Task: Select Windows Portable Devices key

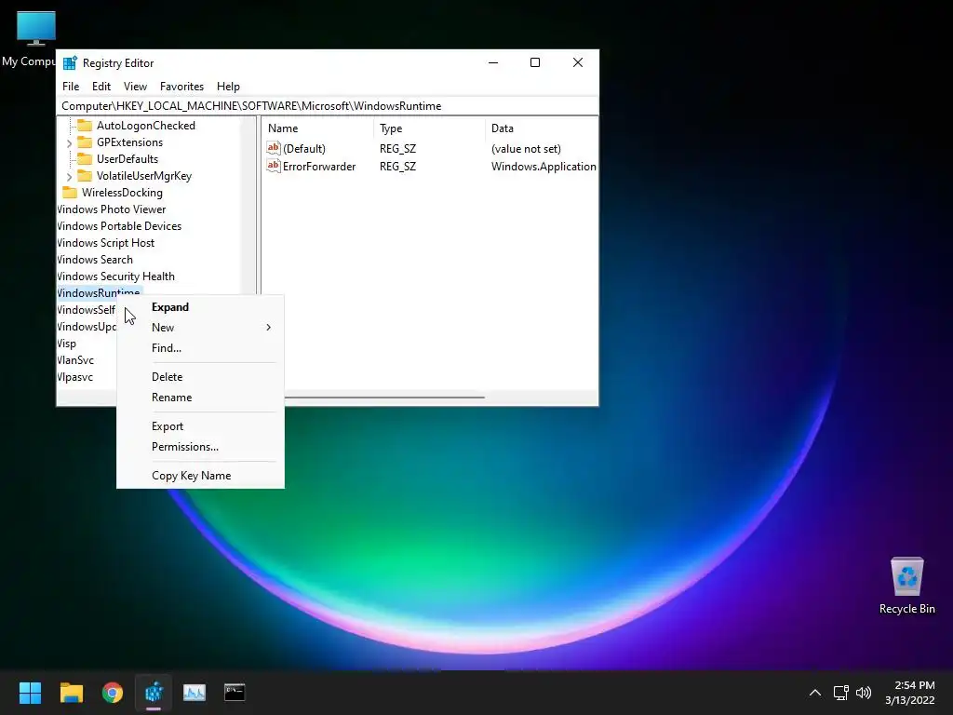Action: (119, 225)
